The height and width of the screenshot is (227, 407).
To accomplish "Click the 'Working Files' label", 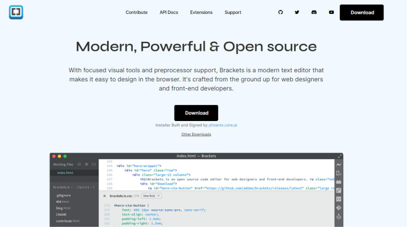I will pos(63,164).
